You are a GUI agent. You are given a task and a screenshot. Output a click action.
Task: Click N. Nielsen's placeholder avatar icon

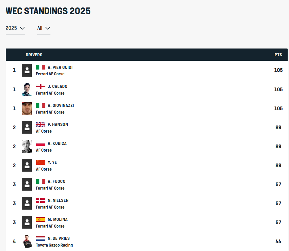tap(27, 204)
